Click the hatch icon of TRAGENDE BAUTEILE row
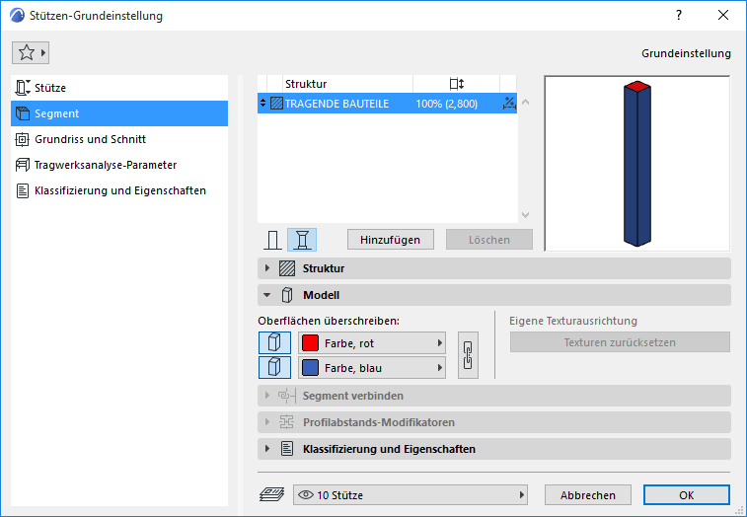Screen dimensions: 747x517 click(276, 103)
